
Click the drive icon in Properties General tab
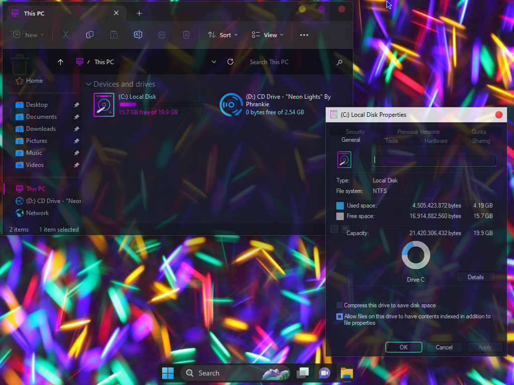pos(344,160)
